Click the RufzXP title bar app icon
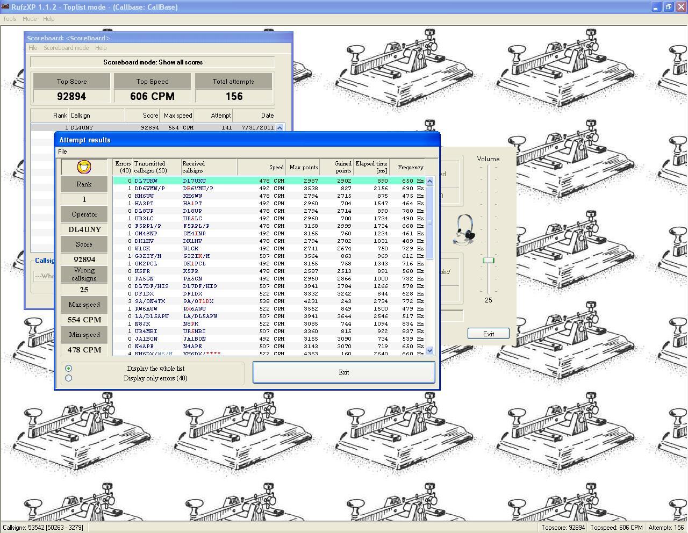 click(x=5, y=7)
